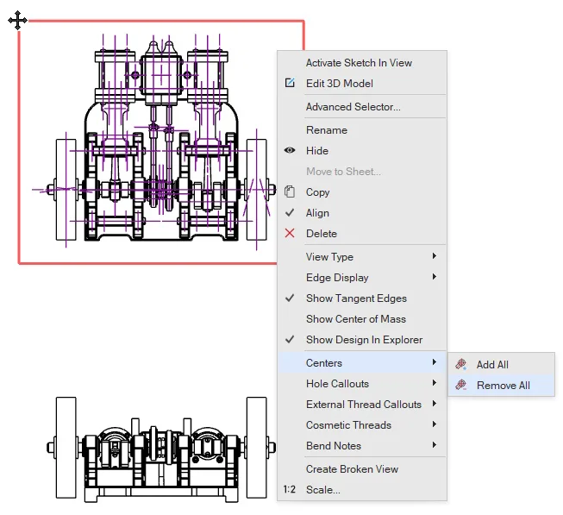Viewport: 563px width, 515px height.
Task: Toggle Show Tangent Edges checkmark
Action: 290,298
